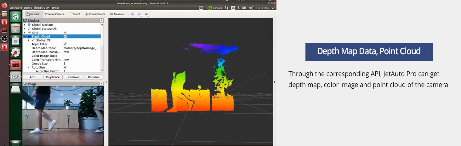Expand the Global Options tree item
The height and width of the screenshot is (146, 461).
pyautogui.click(x=25, y=25)
